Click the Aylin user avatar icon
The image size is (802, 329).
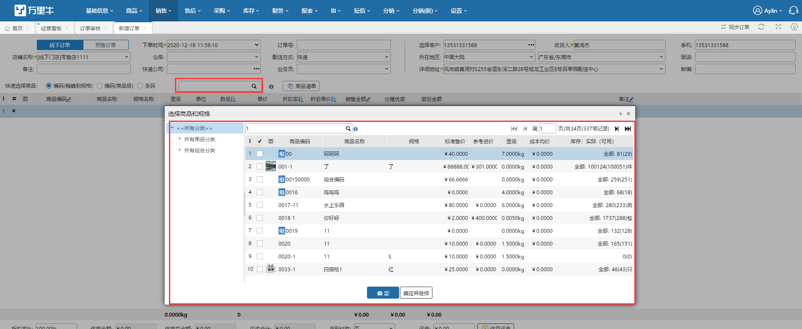[758, 11]
